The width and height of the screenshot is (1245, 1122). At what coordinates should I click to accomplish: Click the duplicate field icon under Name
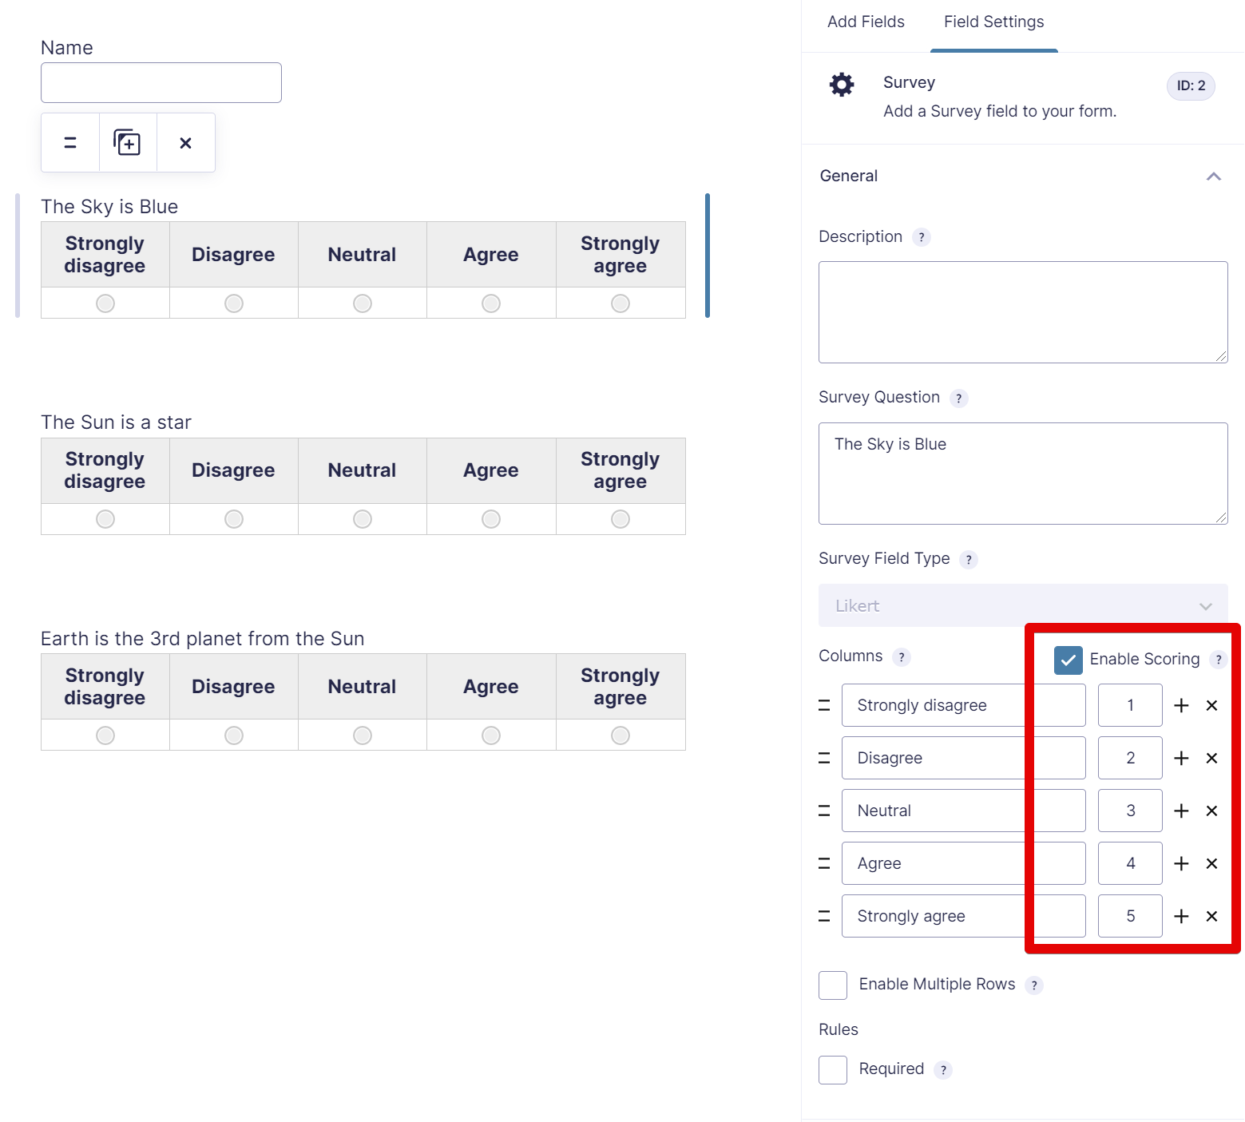127,143
